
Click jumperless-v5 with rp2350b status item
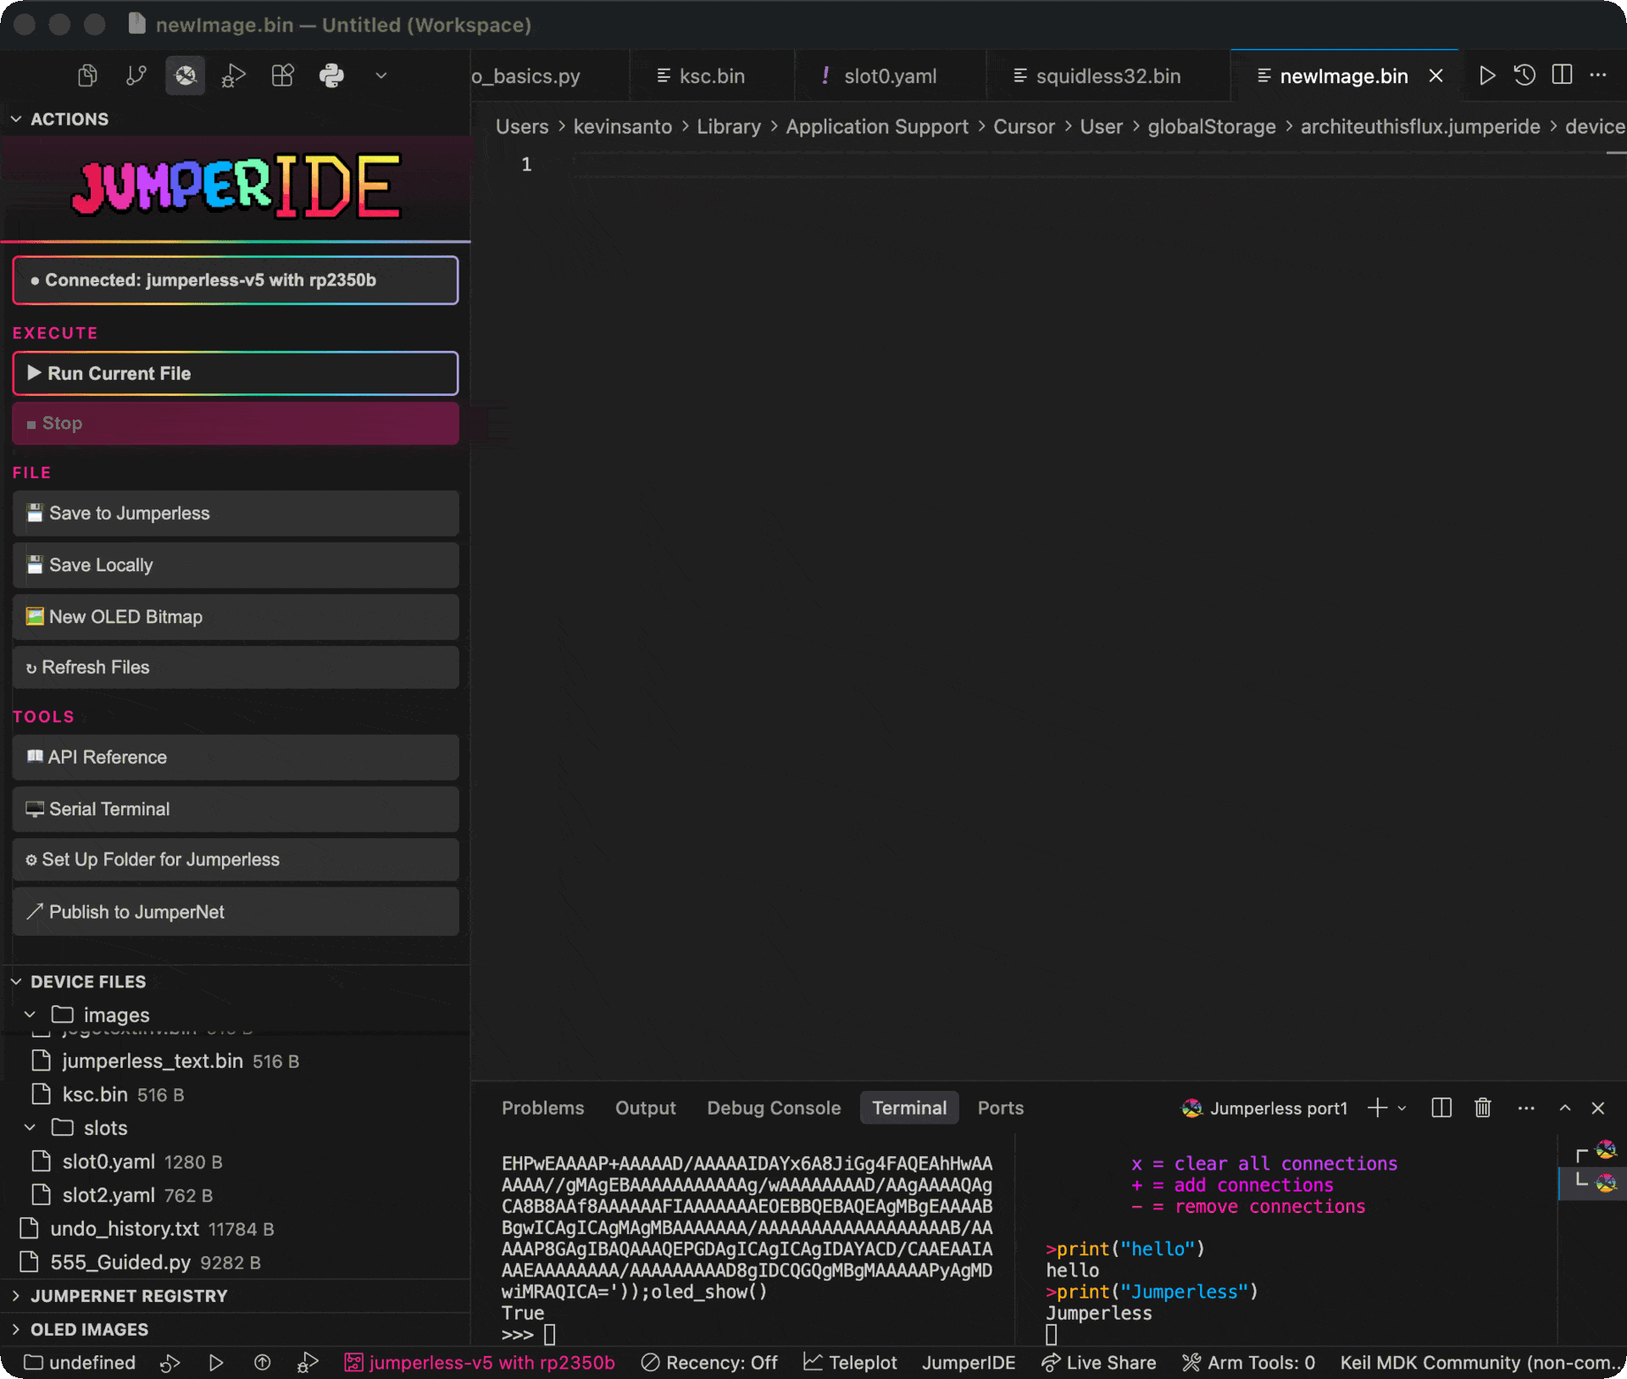coord(480,1363)
